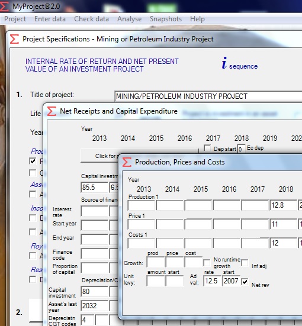
Task: Toggle the checkbox under the Roy heading
Action: point(33,256)
